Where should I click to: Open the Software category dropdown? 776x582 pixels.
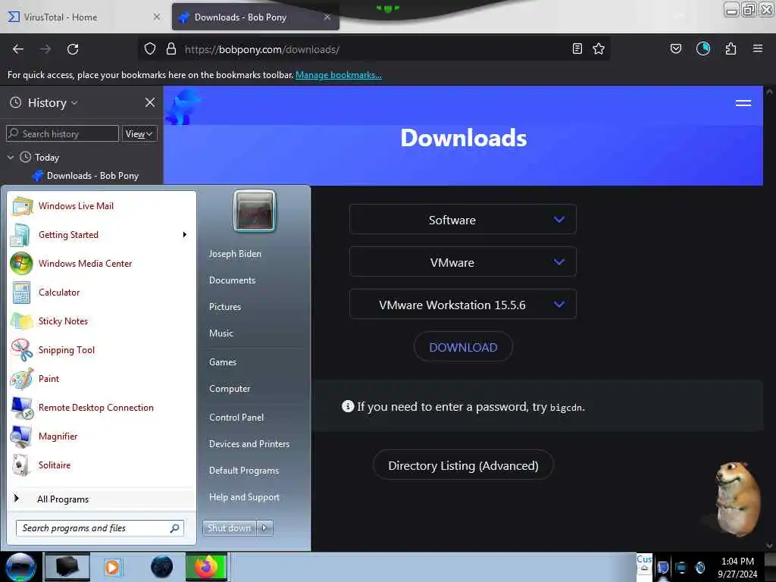coord(463,219)
